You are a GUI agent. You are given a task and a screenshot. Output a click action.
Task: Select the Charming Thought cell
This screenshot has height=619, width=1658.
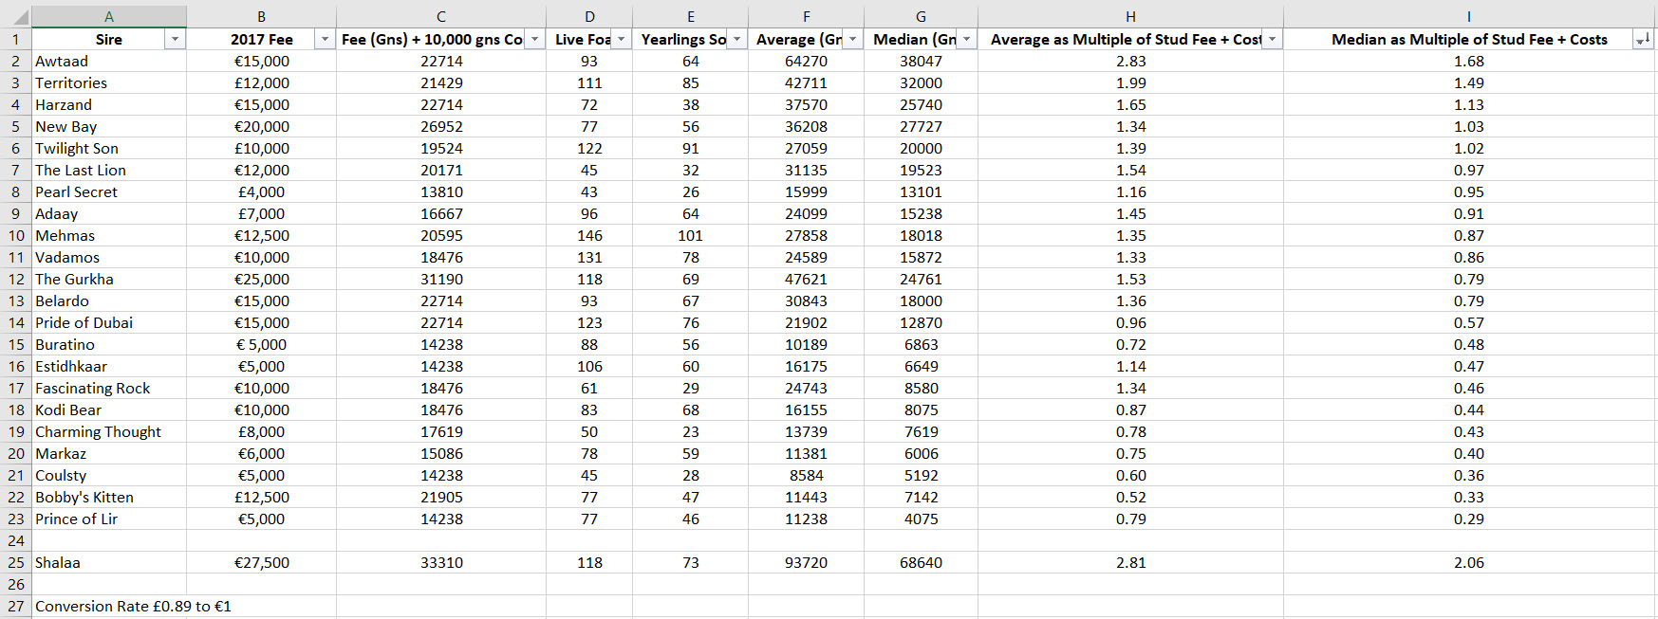tap(109, 431)
